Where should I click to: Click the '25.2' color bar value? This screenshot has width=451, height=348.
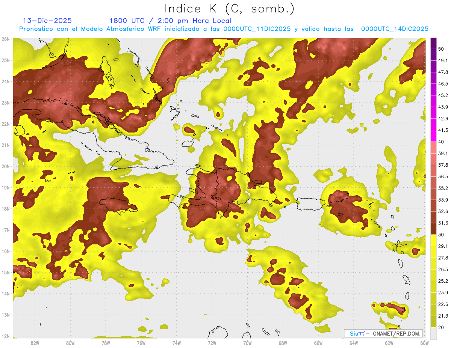click(x=443, y=281)
